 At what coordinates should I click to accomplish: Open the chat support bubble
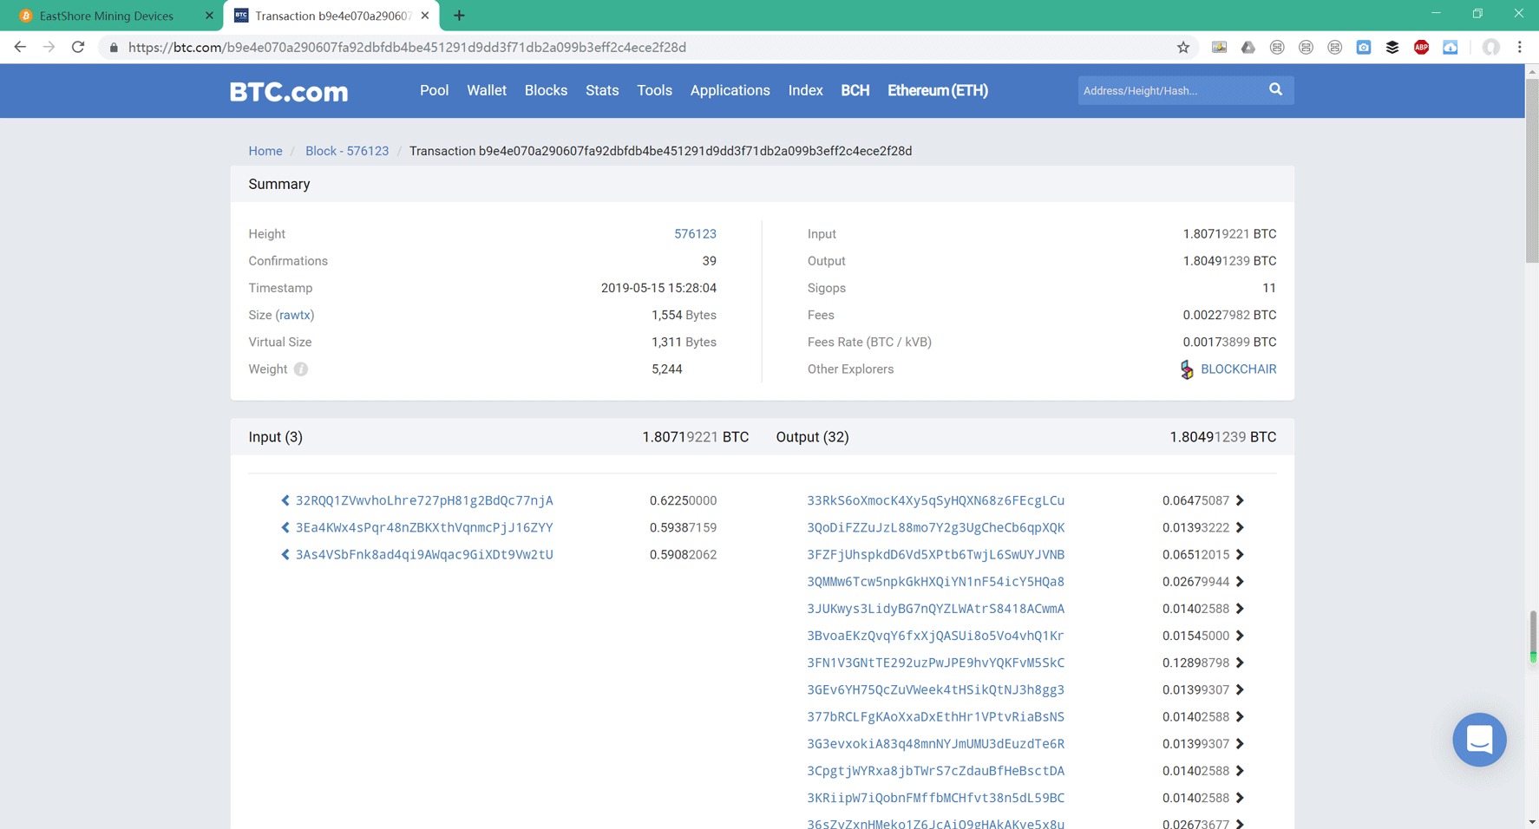(1479, 740)
